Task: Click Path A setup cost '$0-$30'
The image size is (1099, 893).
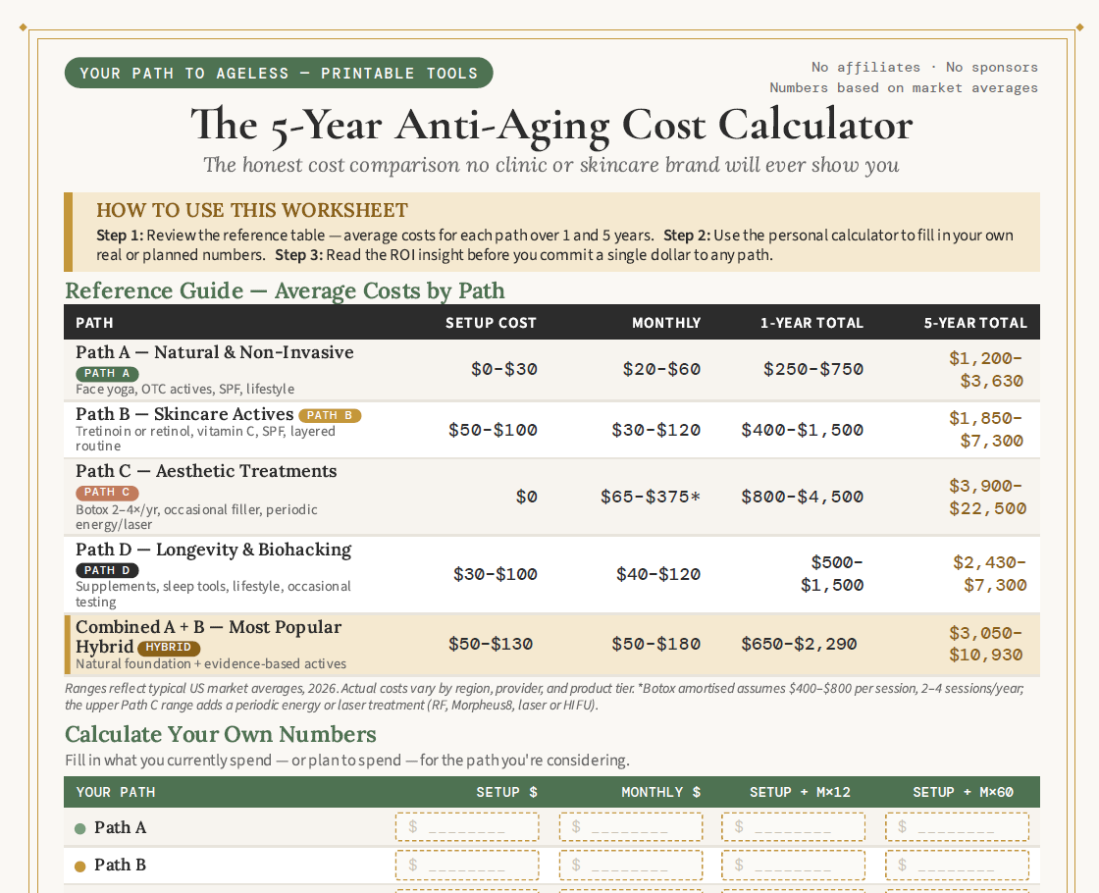Action: (x=504, y=369)
